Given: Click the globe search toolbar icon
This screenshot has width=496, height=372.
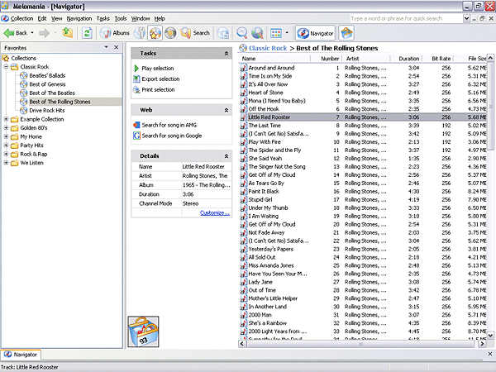Looking at the screenshot, I should tap(257, 33).
